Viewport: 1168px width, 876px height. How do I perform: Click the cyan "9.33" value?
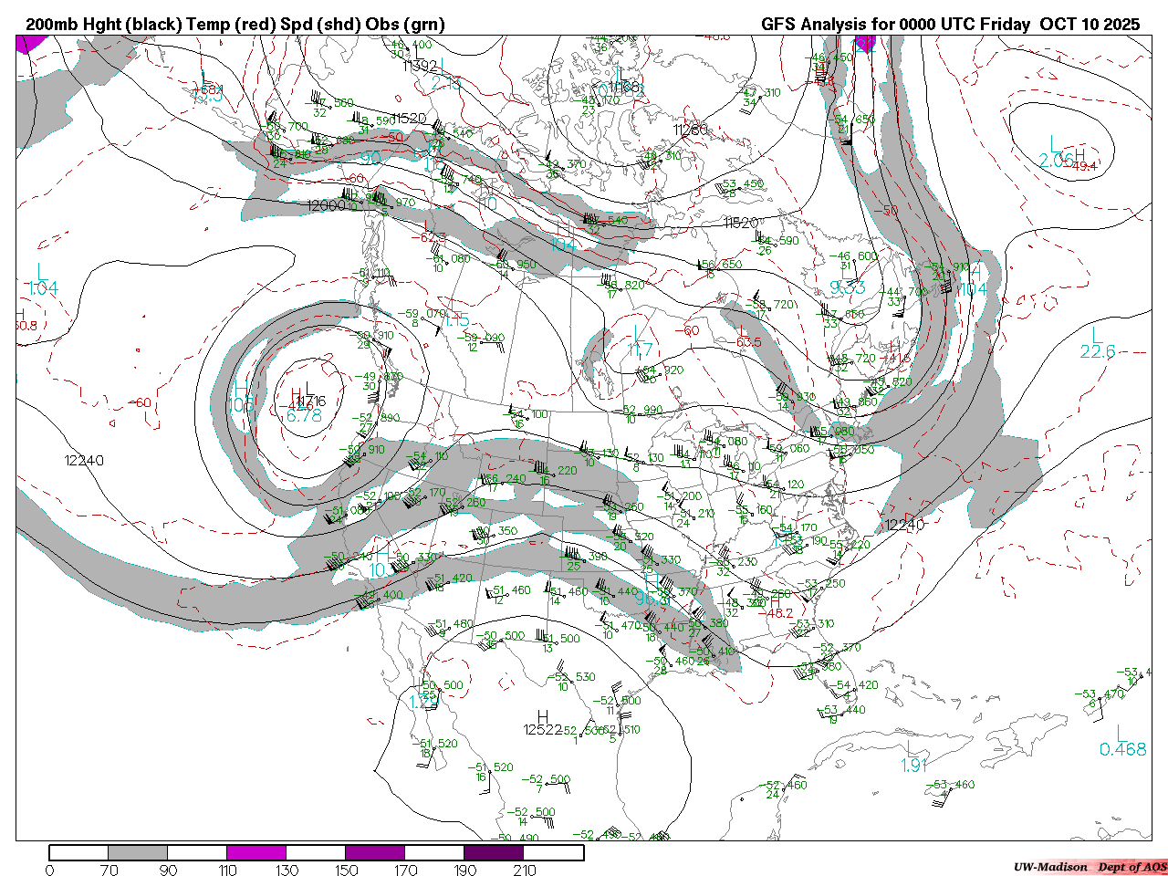tap(848, 288)
